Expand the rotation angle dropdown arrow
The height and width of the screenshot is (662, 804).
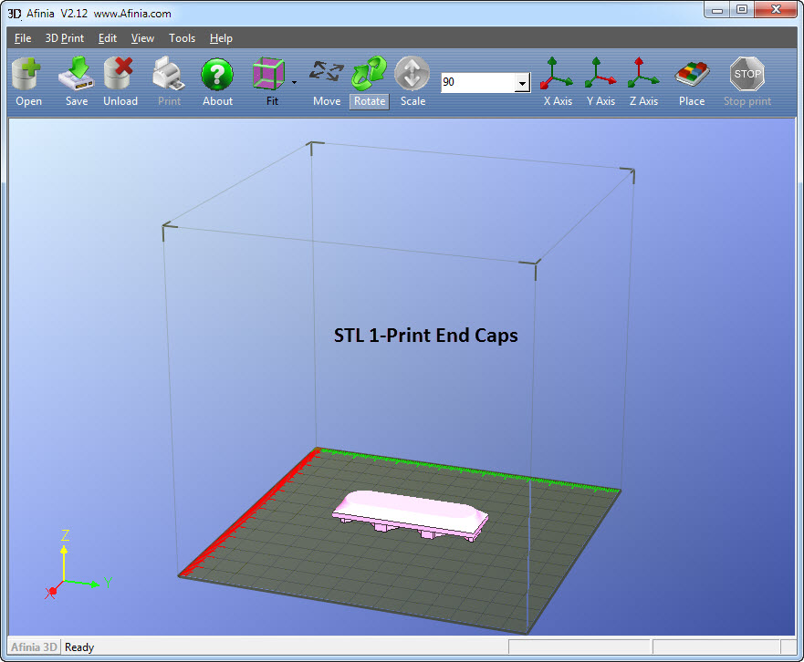pos(522,83)
